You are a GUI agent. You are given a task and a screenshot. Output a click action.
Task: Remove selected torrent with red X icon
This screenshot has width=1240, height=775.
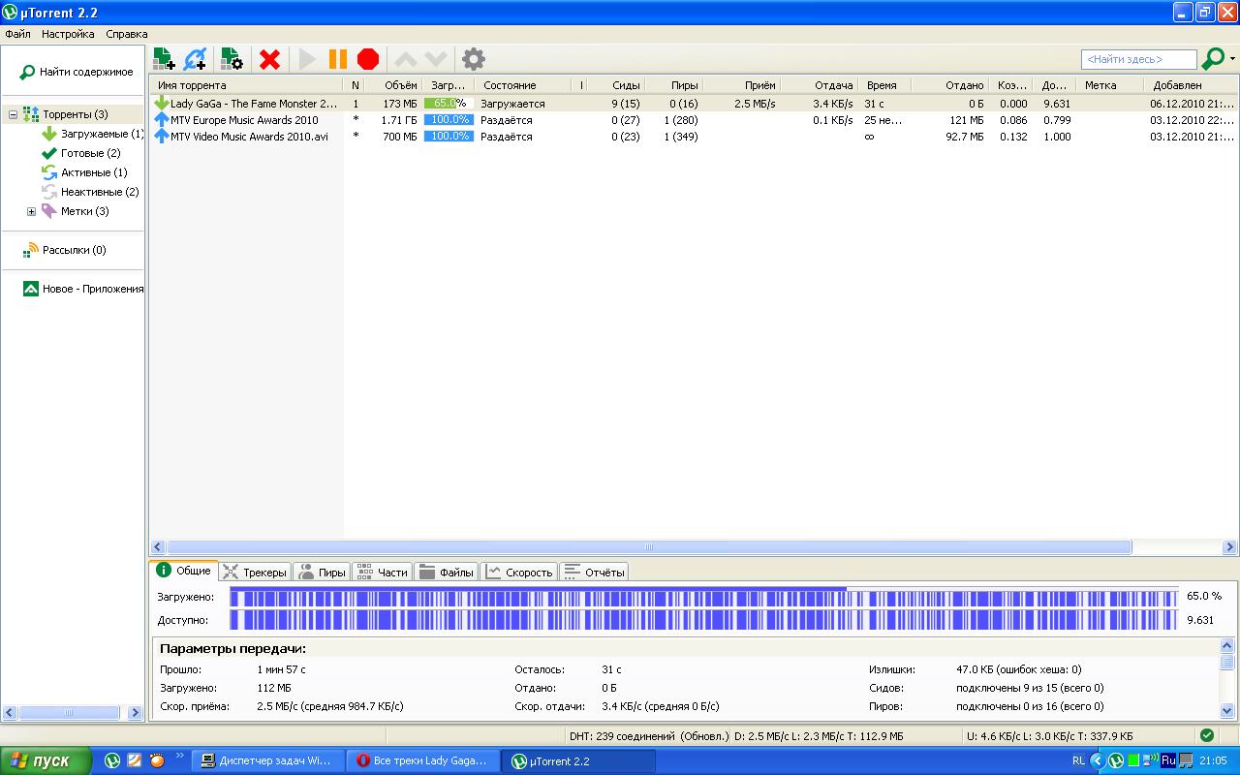pos(270,59)
